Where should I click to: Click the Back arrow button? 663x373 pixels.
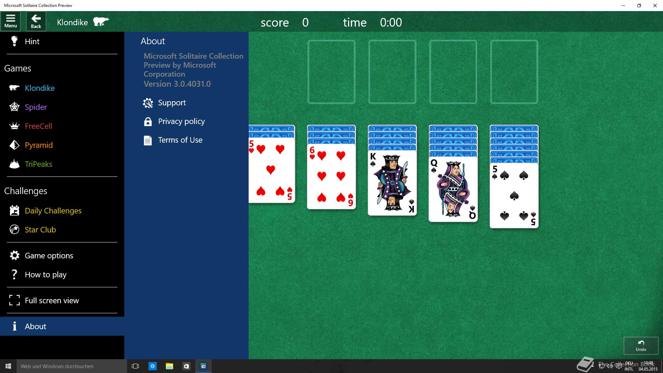tap(36, 21)
